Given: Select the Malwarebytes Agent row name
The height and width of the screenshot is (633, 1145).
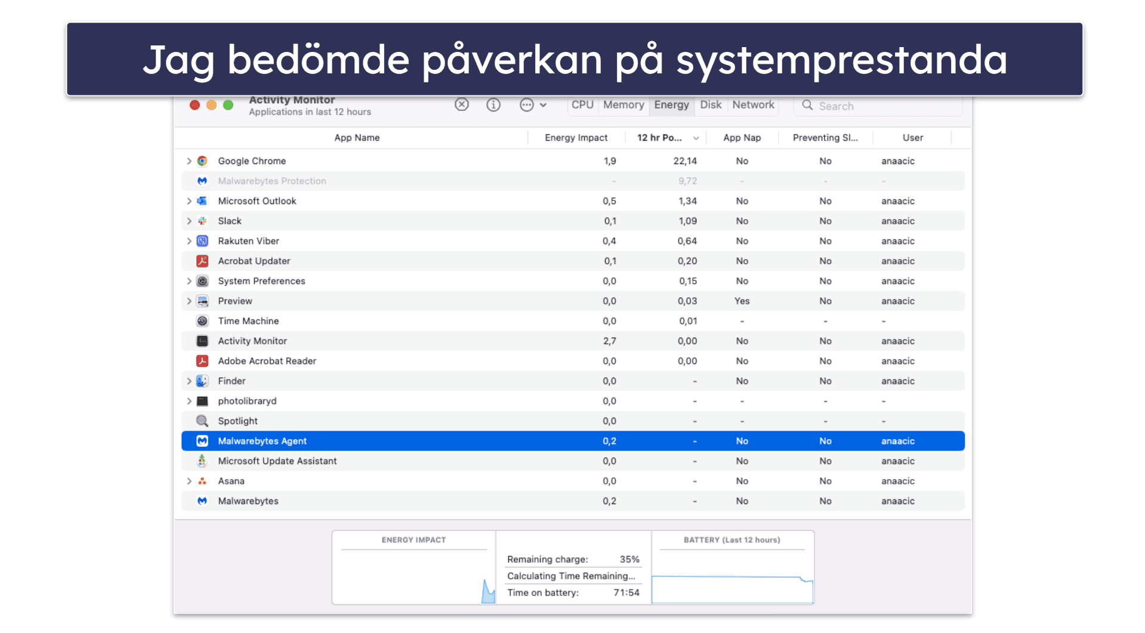Looking at the screenshot, I should 262,441.
